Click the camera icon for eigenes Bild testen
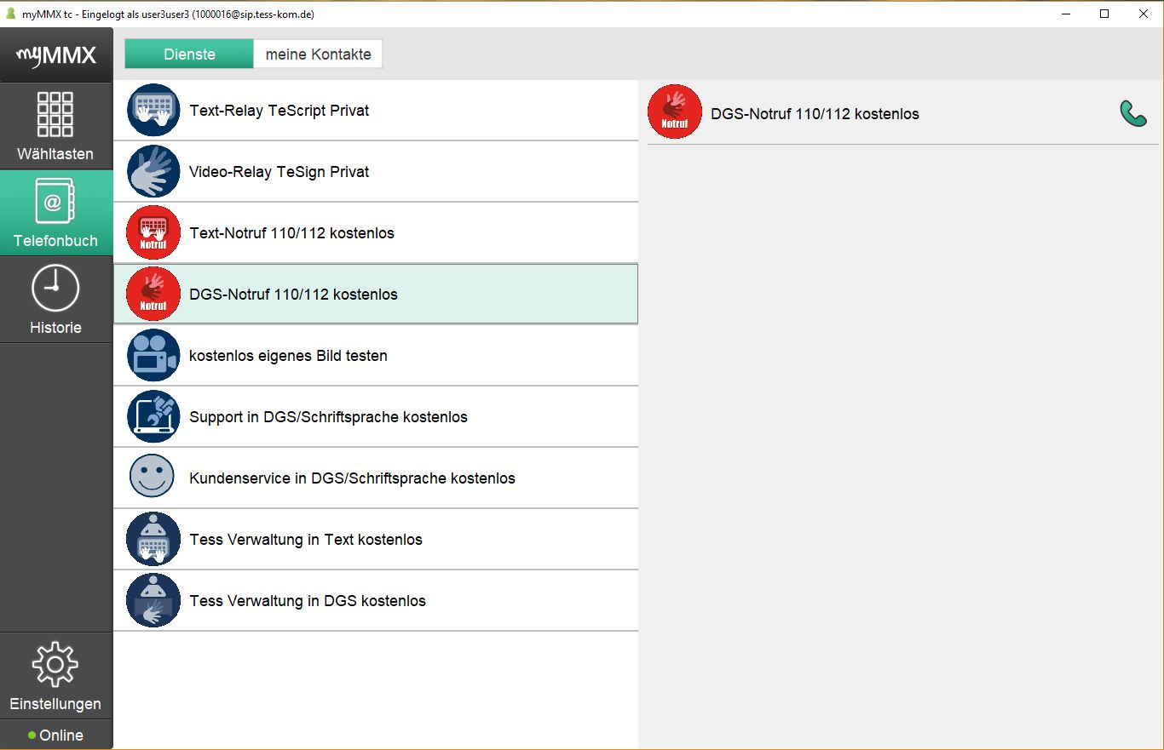1164x750 pixels. (x=153, y=355)
